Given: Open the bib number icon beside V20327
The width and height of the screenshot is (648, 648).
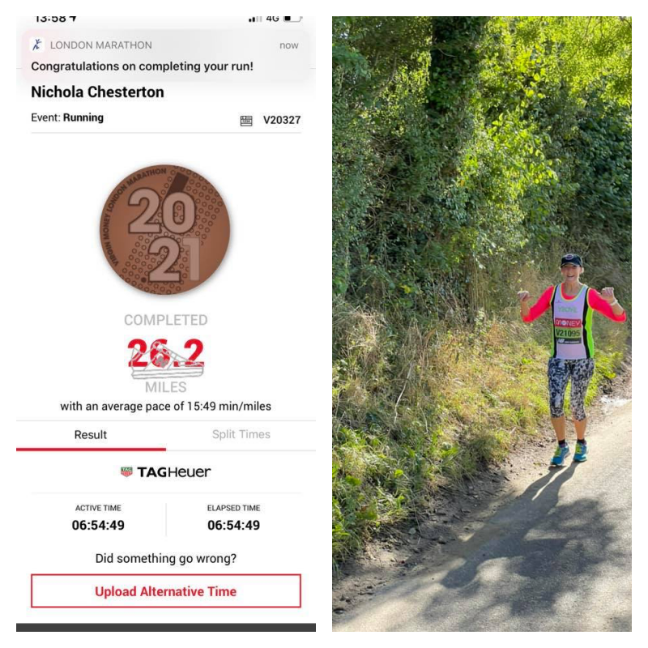Looking at the screenshot, I should pos(246,121).
